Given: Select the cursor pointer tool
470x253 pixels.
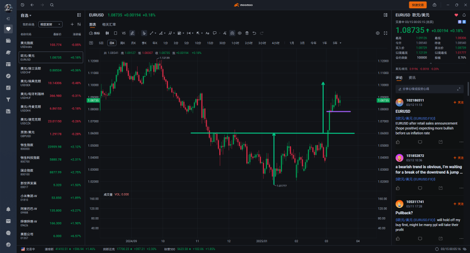Looking at the screenshot, I should [144, 33].
